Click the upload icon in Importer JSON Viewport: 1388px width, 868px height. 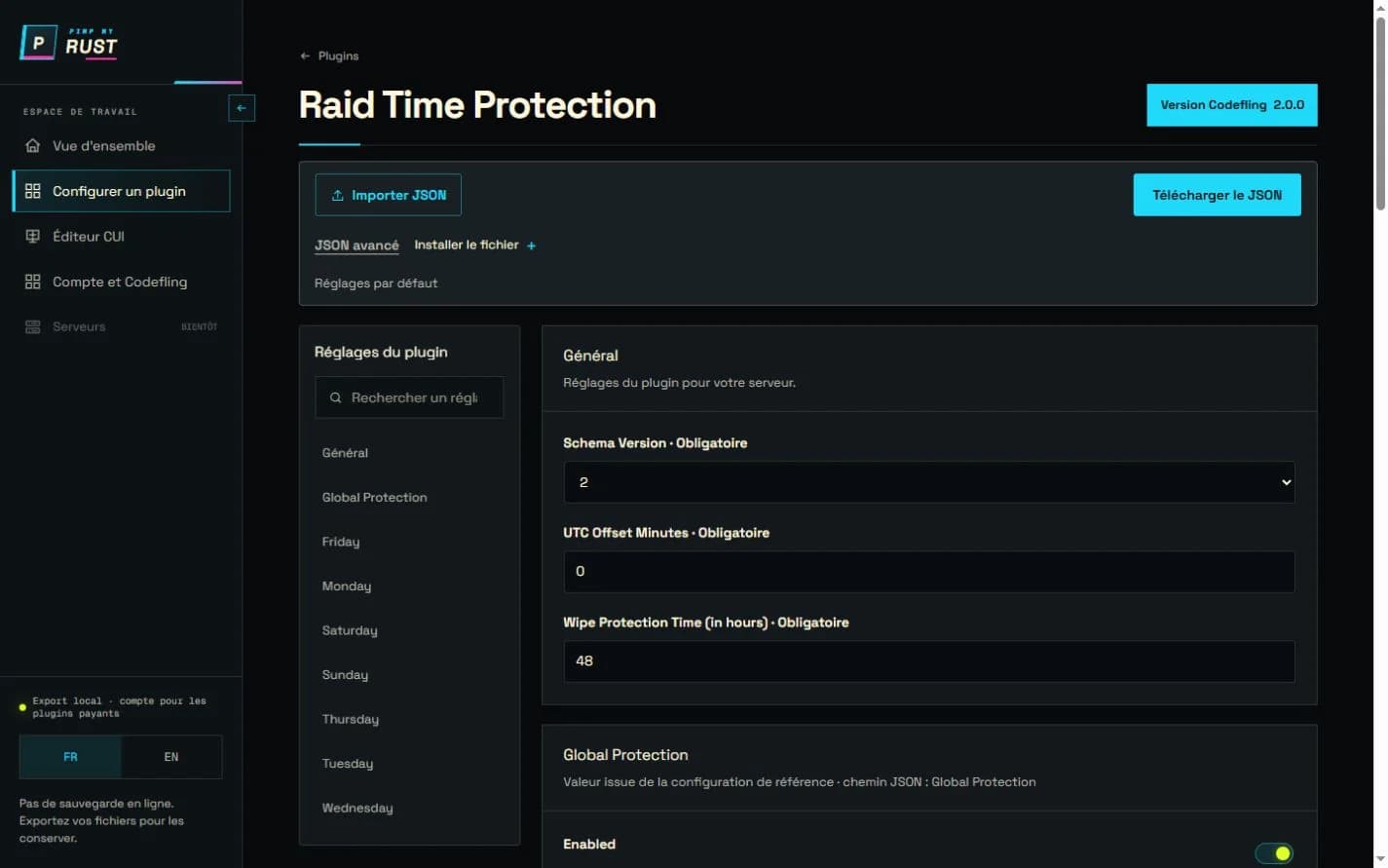337,196
